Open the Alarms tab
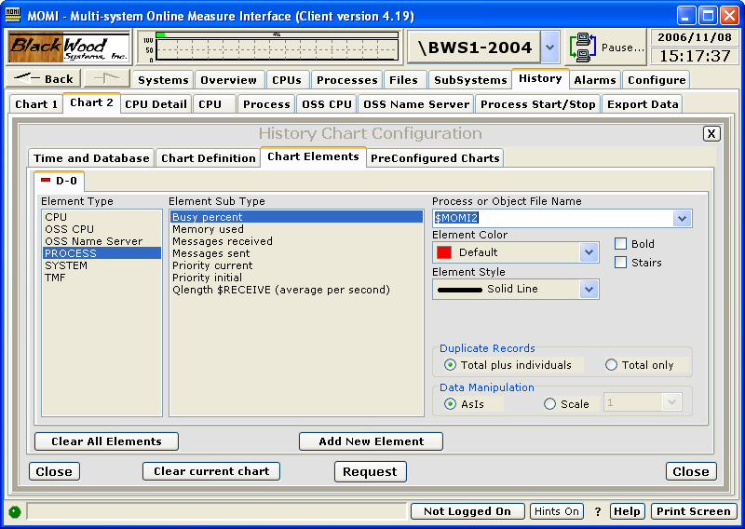The image size is (745, 529). click(595, 80)
